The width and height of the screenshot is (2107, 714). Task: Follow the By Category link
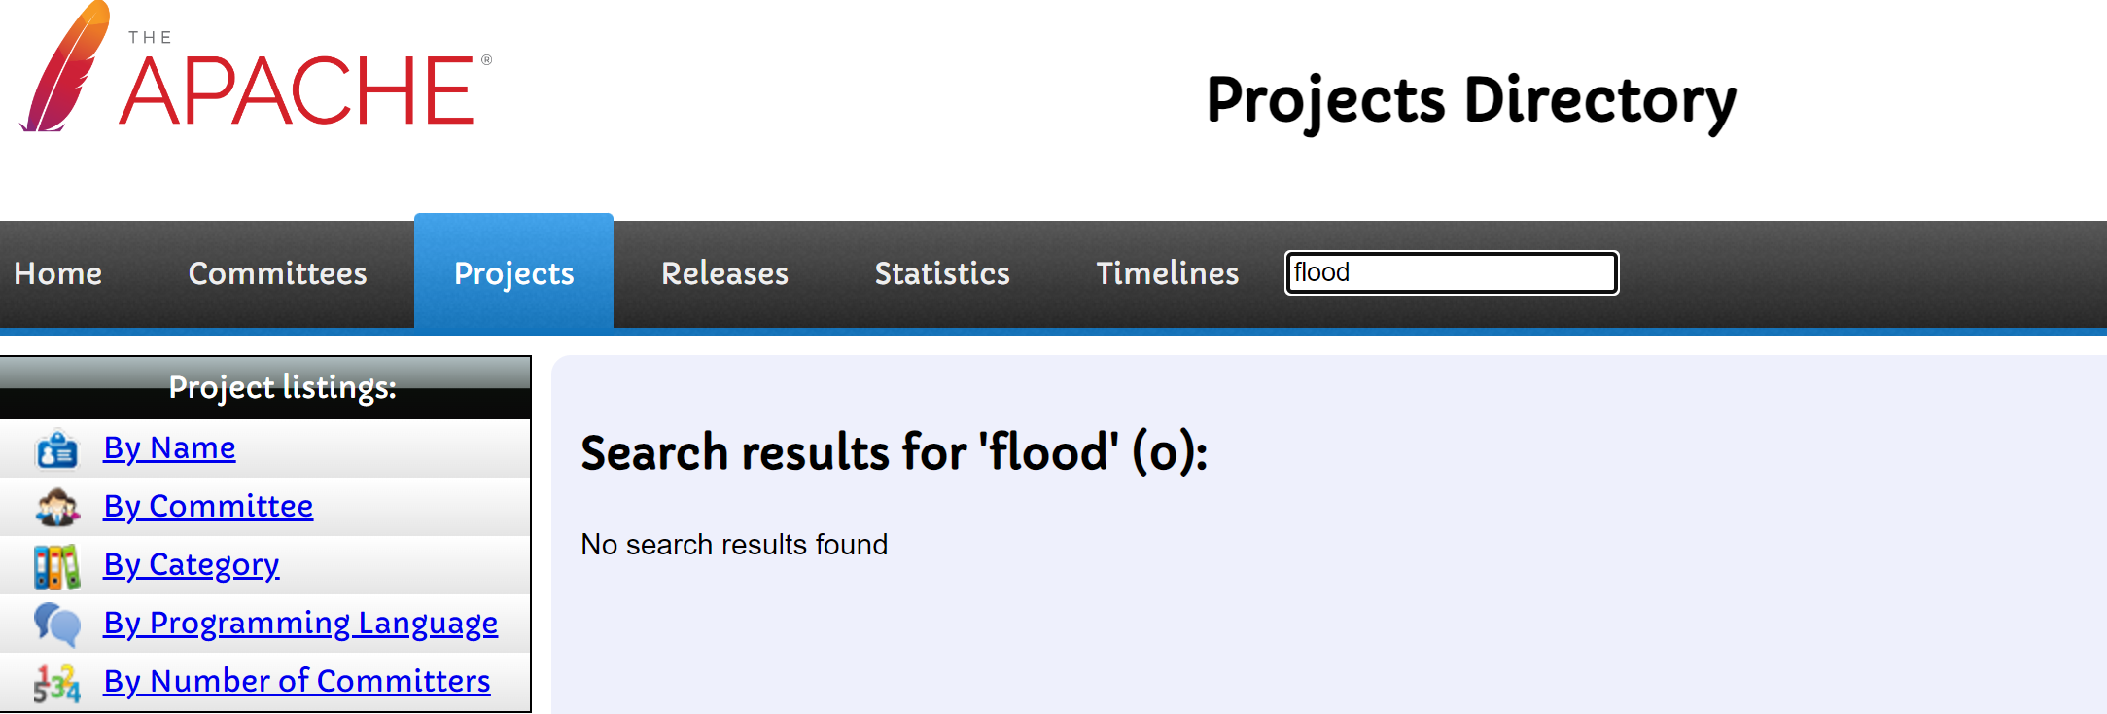click(x=192, y=565)
